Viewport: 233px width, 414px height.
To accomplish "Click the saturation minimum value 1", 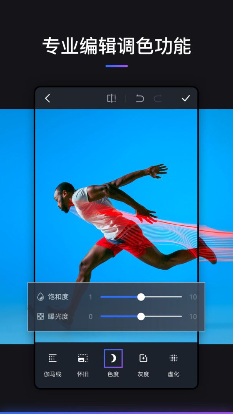I will pyautogui.click(x=91, y=297).
